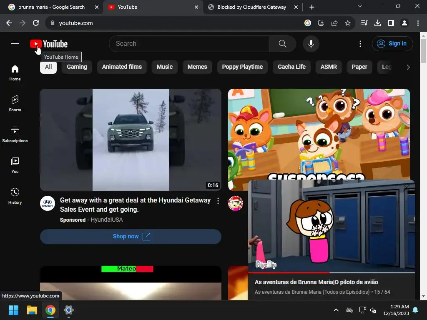Click the youtube.com address bar
The height and width of the screenshot is (320, 427).
point(174,23)
